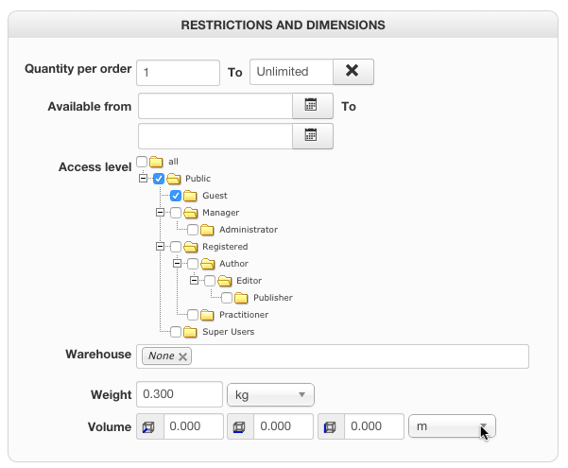Click the Super Users folder icon

192,332
